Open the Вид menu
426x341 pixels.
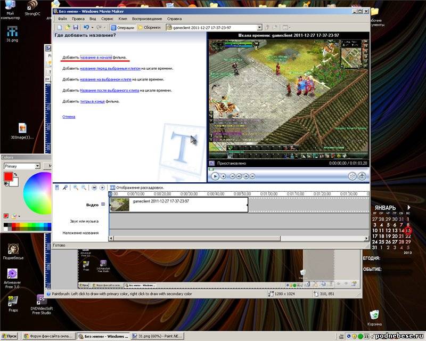(x=93, y=19)
